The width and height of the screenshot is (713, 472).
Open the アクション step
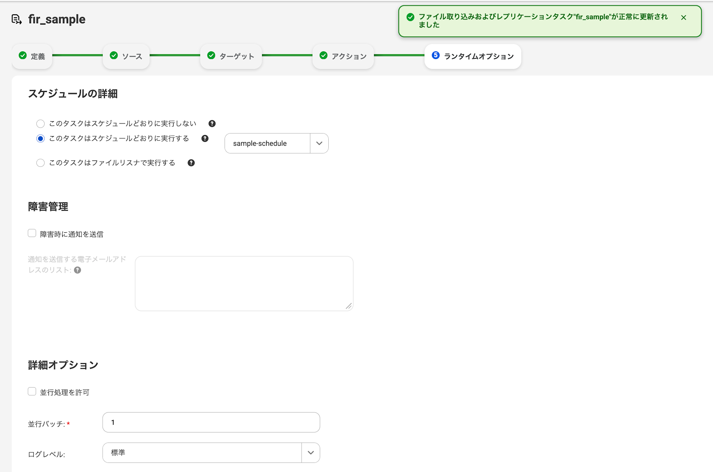(343, 56)
